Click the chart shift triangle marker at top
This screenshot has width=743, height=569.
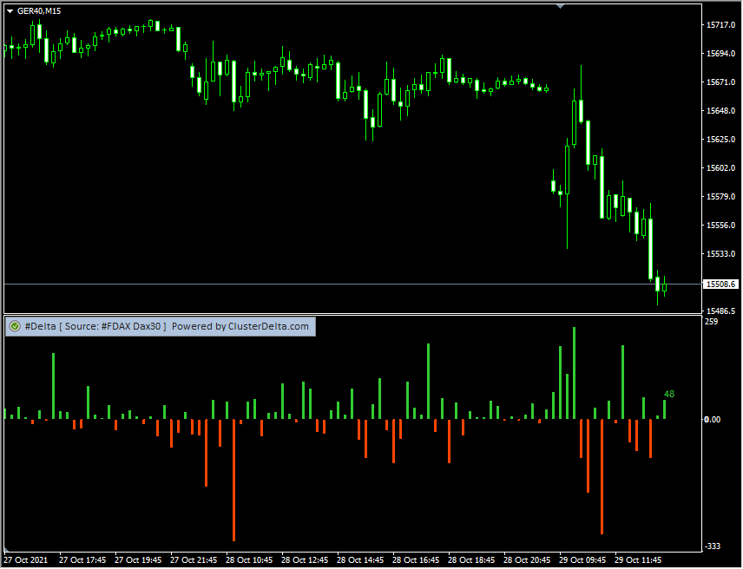[560, 6]
